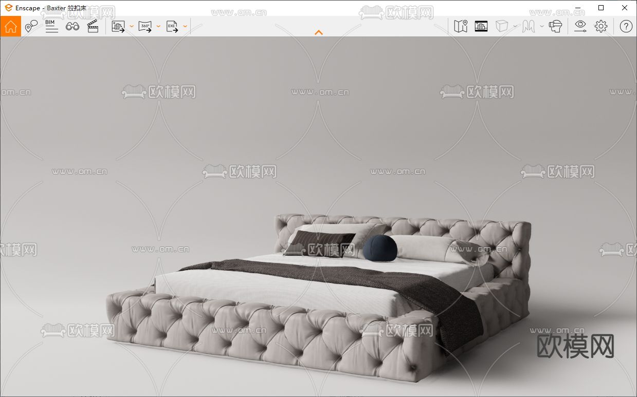Click the Enscape - Baxter title bar text
This screenshot has width=637, height=397.
click(x=50, y=8)
